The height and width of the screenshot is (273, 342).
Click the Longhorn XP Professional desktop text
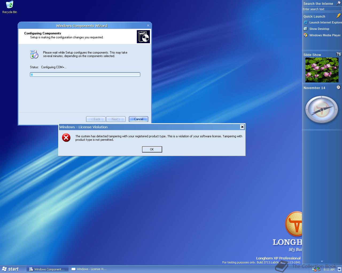[x=278, y=258]
